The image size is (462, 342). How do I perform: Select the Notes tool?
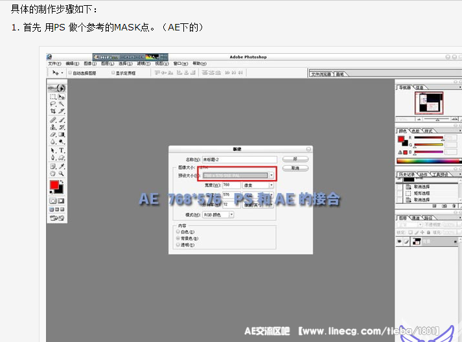click(53, 166)
